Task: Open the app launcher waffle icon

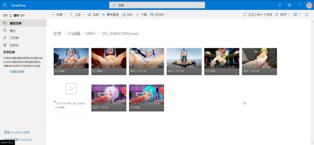Action: 5,5
